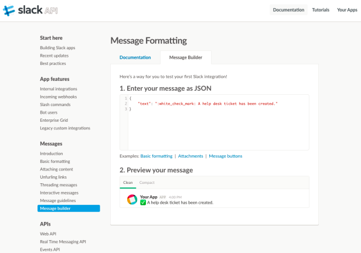Click the Your App avatar icon in the preview

pos(132,199)
